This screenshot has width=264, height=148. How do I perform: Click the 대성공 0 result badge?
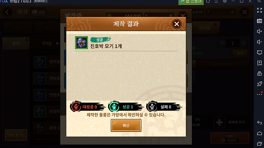(87, 107)
